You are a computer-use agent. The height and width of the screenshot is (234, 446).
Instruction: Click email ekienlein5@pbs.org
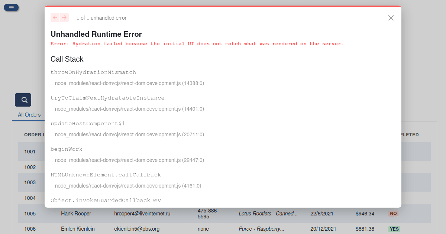[136, 229]
